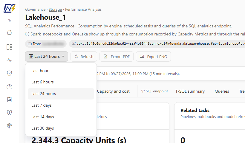Click the 2,344.3 Capacity Units value
The width and height of the screenshot is (245, 143).
pos(79,140)
